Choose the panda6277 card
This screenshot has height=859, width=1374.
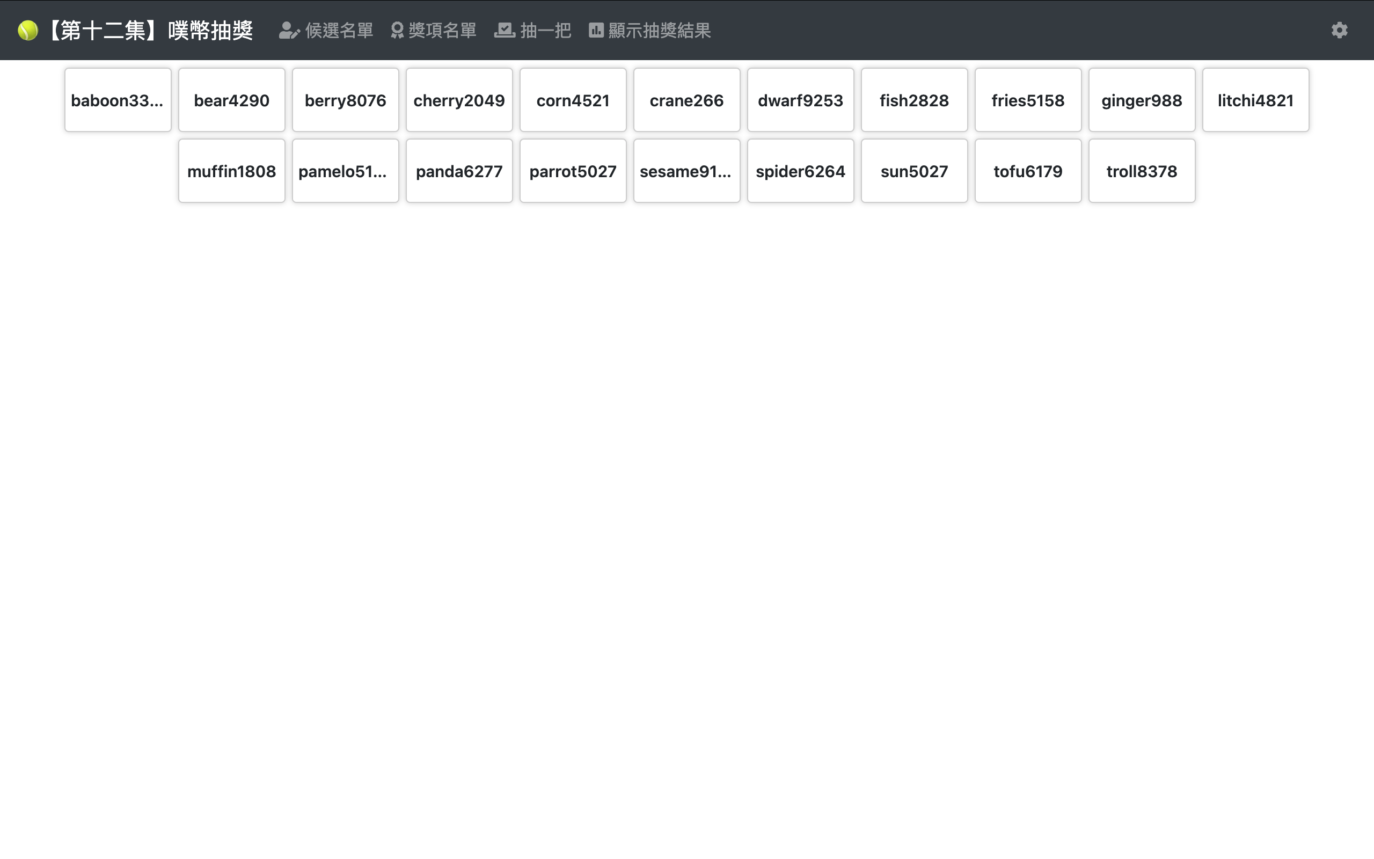pos(459,171)
